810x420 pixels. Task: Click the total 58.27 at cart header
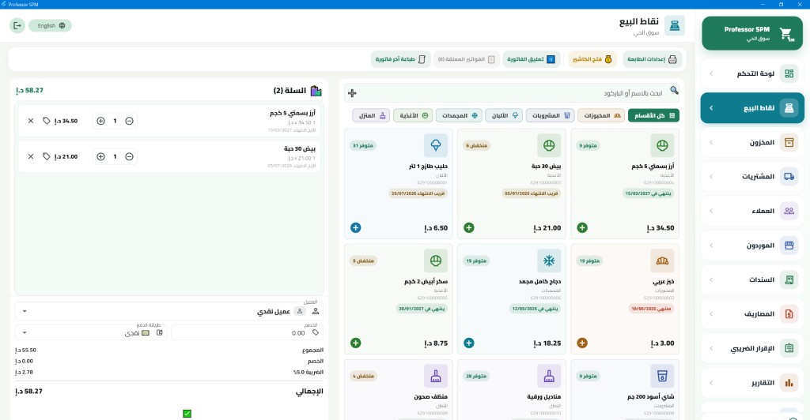(x=29, y=90)
